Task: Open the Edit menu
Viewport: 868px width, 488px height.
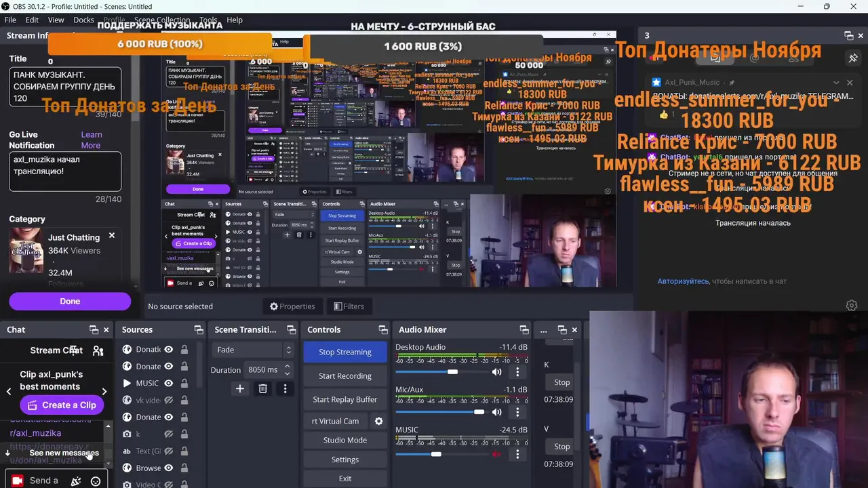Action: (x=32, y=20)
